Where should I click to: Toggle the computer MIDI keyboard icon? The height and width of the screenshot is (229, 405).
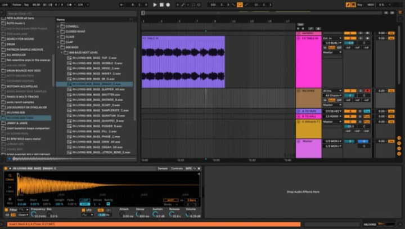click(353, 5)
